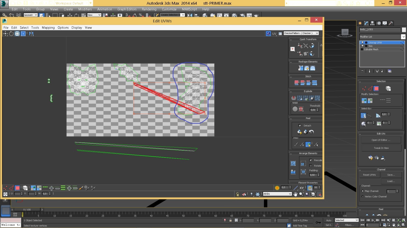Select Element mode cube icon in Selection rollout
The image size is (407, 228).
click(x=388, y=89)
